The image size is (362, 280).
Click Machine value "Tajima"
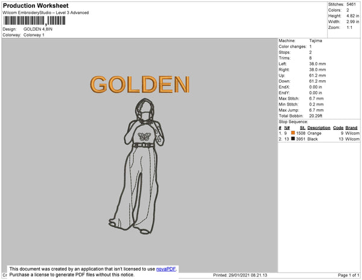click(x=316, y=40)
